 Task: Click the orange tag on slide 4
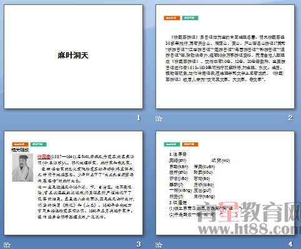click(190, 144)
